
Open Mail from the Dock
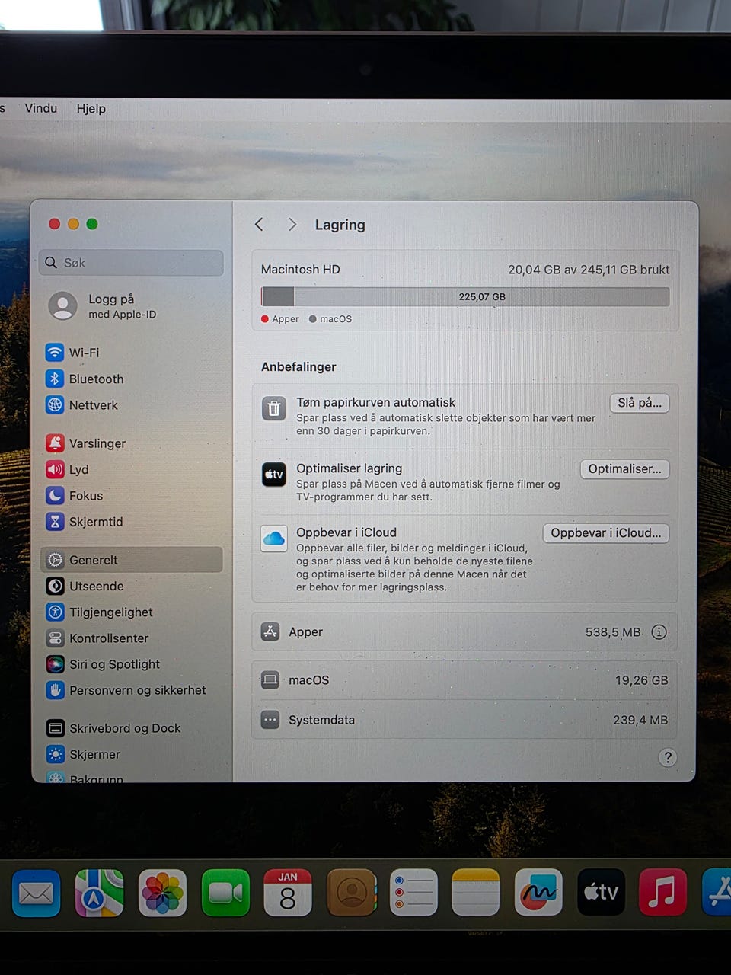tap(36, 893)
